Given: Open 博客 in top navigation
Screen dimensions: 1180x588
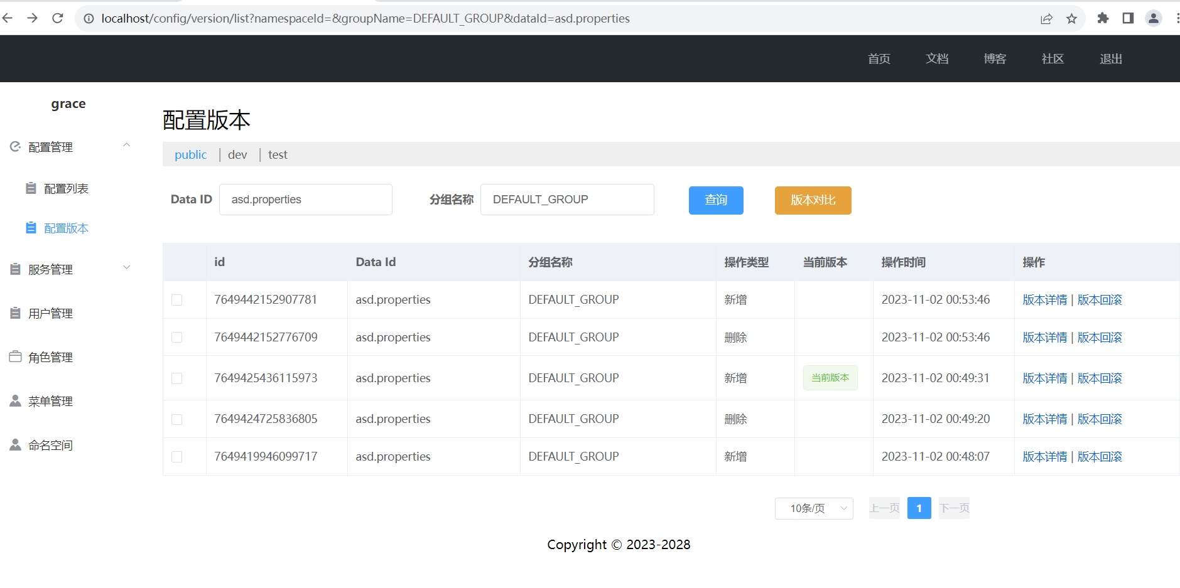Looking at the screenshot, I should coord(995,58).
